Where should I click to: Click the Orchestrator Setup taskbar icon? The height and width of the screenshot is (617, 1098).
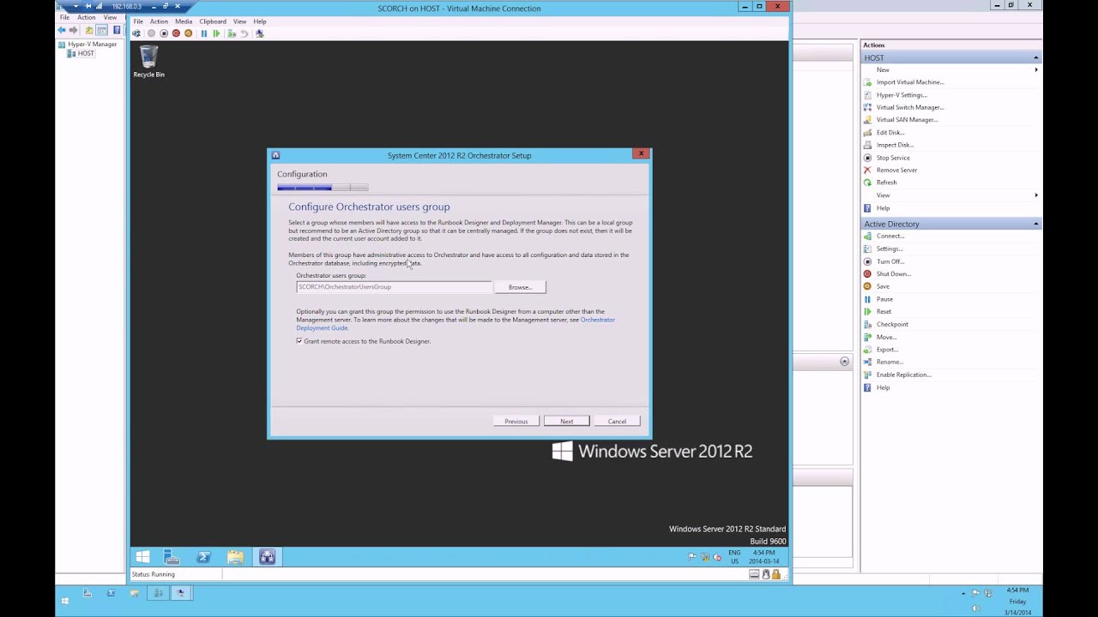pos(267,557)
